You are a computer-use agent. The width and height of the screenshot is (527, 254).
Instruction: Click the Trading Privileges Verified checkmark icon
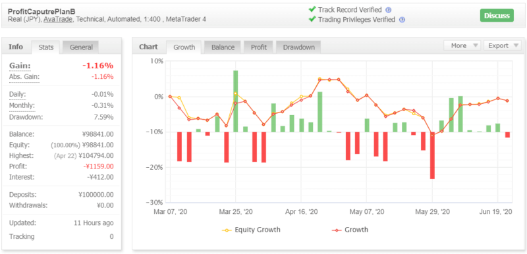coord(312,19)
